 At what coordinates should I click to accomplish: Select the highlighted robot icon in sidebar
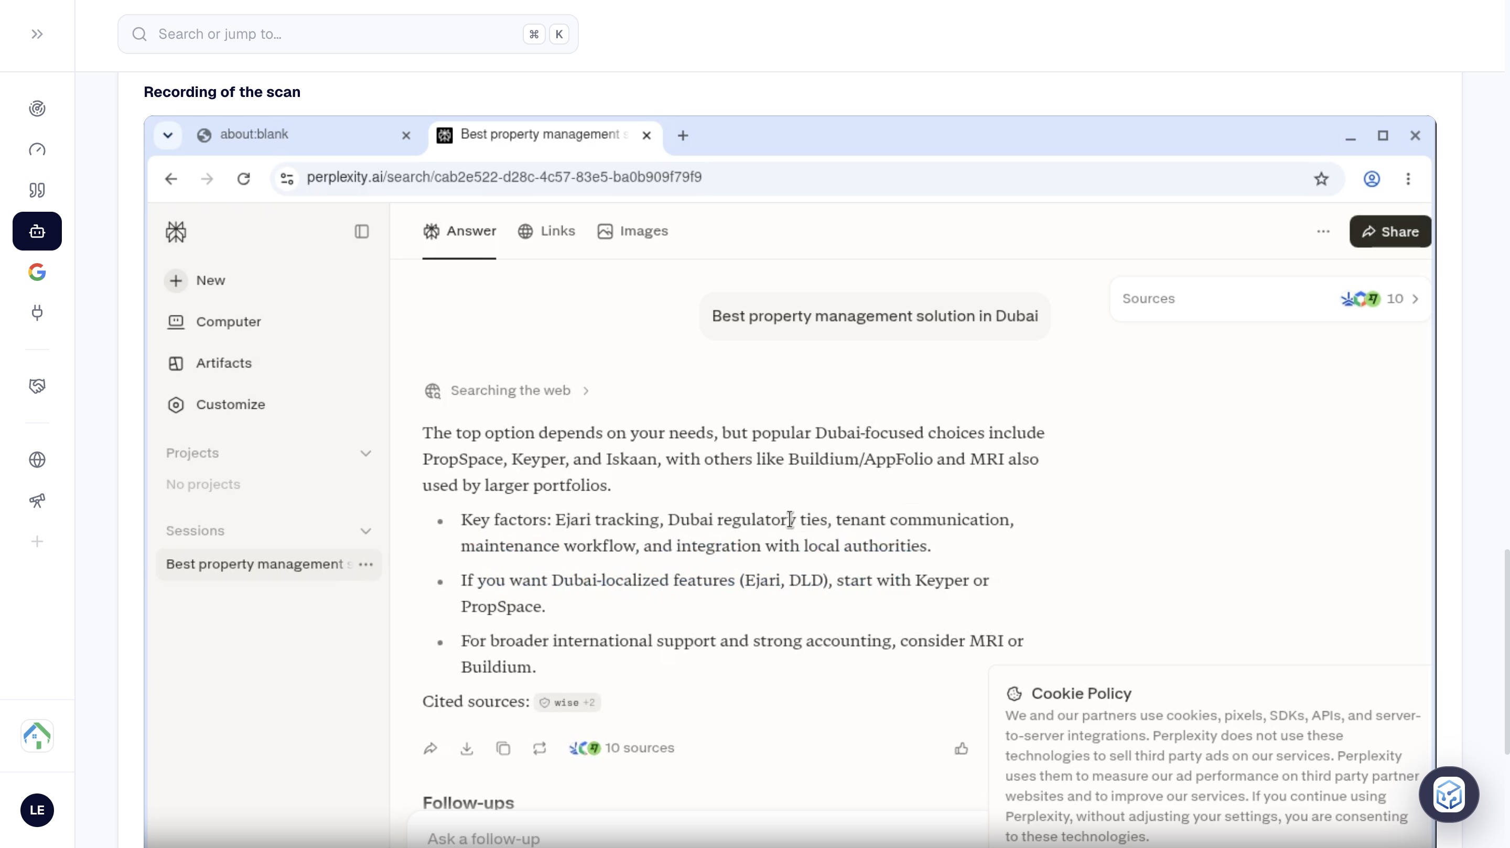pos(37,231)
